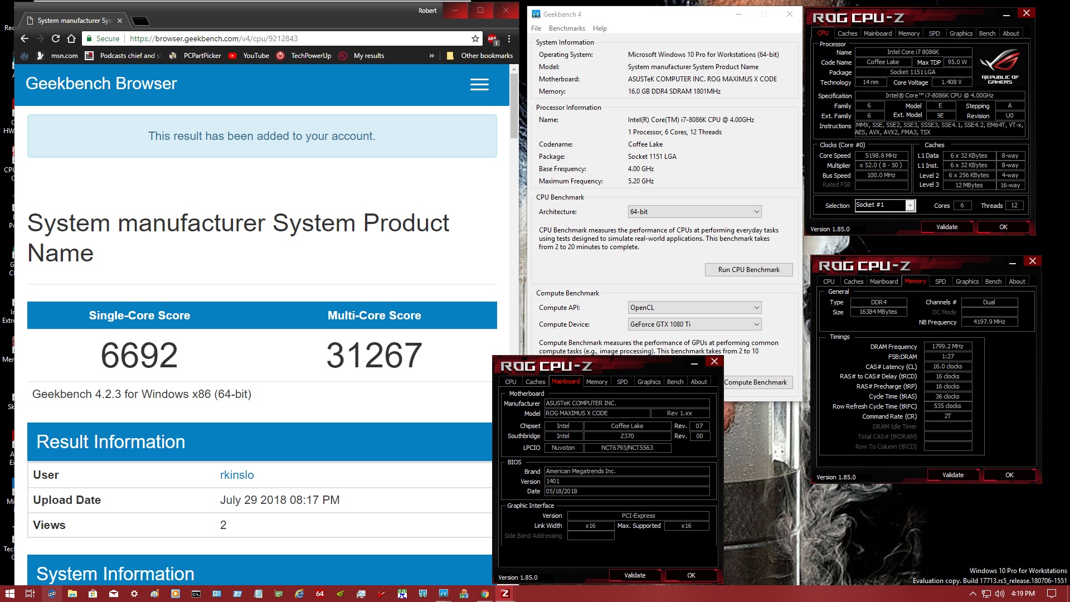
Task: Show hidden system tray icons
Action: point(973,594)
